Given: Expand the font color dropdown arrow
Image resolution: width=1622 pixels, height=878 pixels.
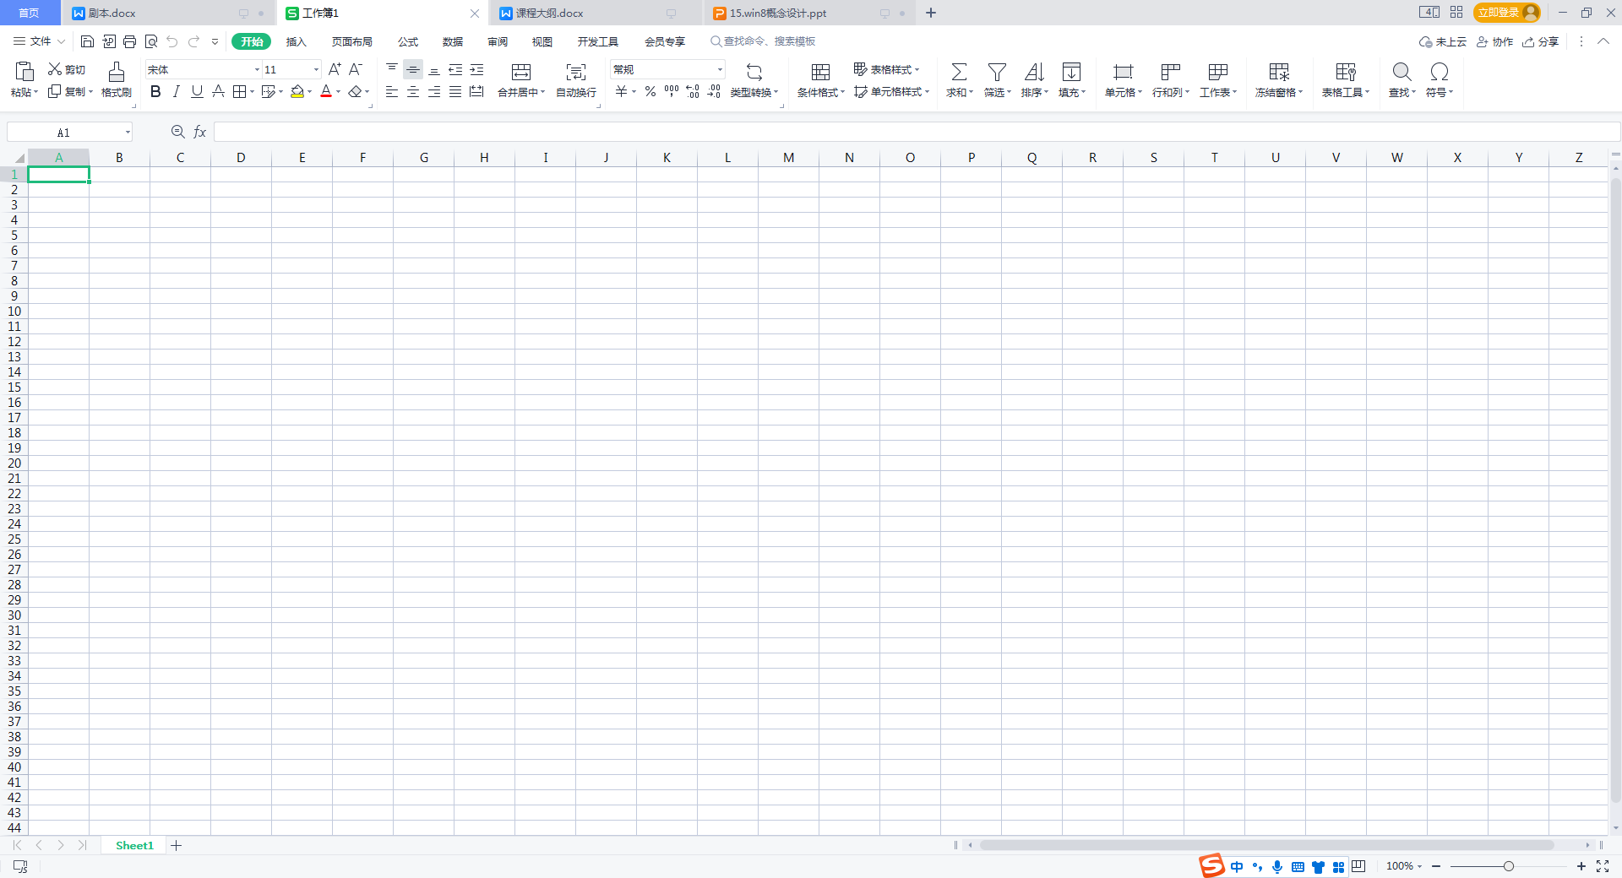Looking at the screenshot, I should click(x=339, y=92).
